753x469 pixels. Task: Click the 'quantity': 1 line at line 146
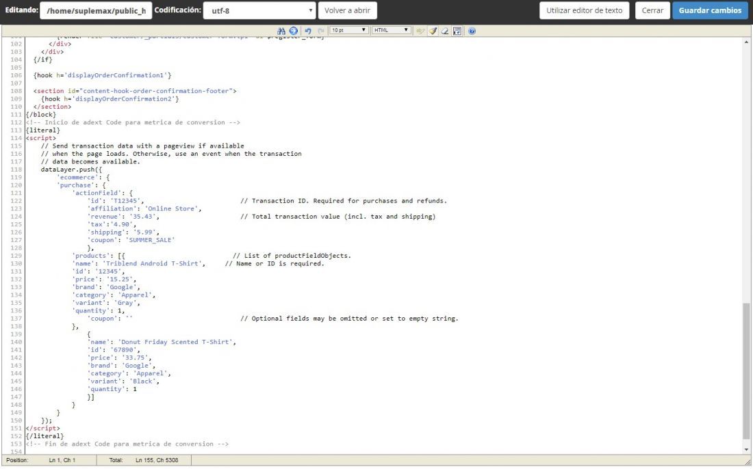[112, 389]
